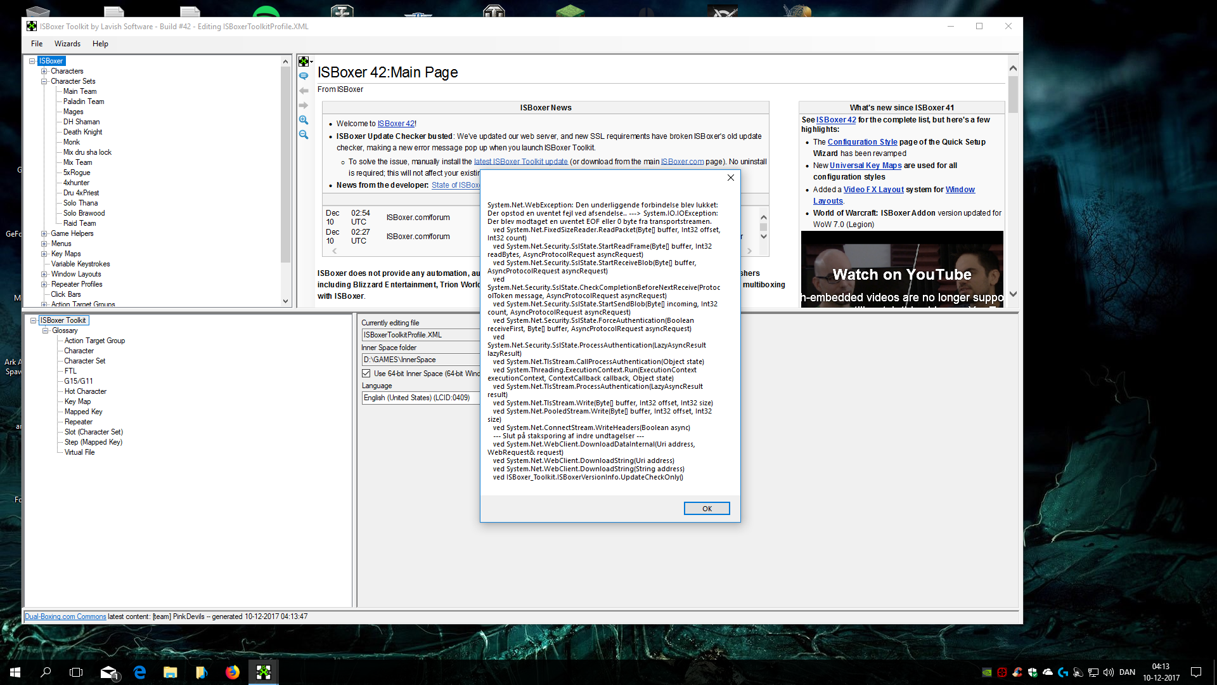Viewport: 1217px width, 685px height.
Task: Open Windows Defender tray icon
Action: click(x=1033, y=672)
